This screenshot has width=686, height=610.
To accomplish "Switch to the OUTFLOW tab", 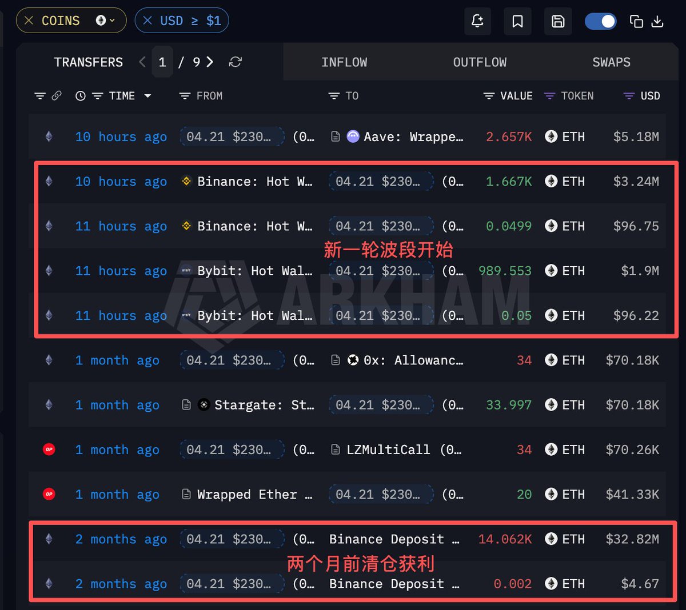I will tap(480, 62).
